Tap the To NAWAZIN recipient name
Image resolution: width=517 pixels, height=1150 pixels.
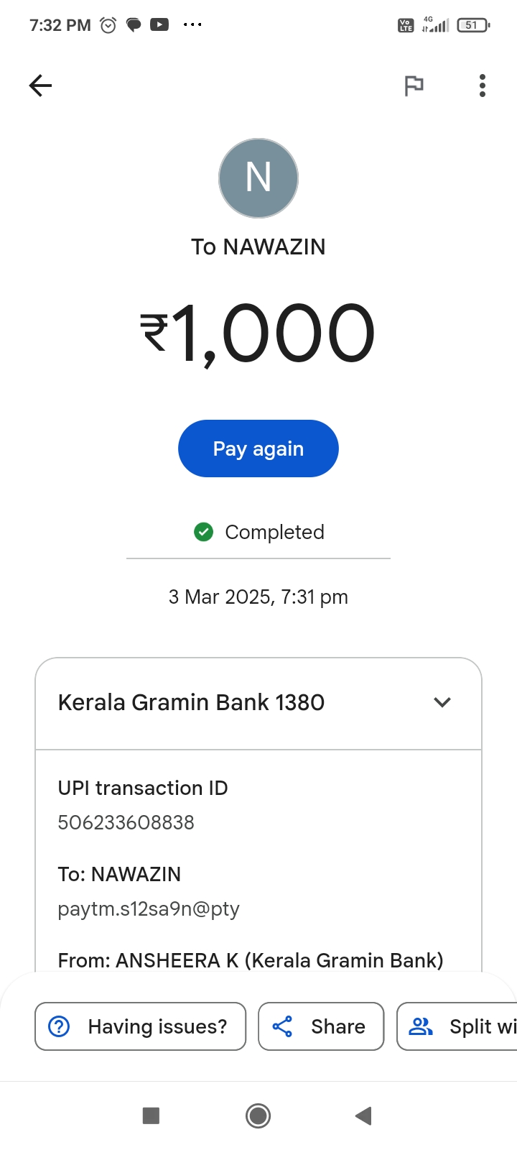pos(258,247)
